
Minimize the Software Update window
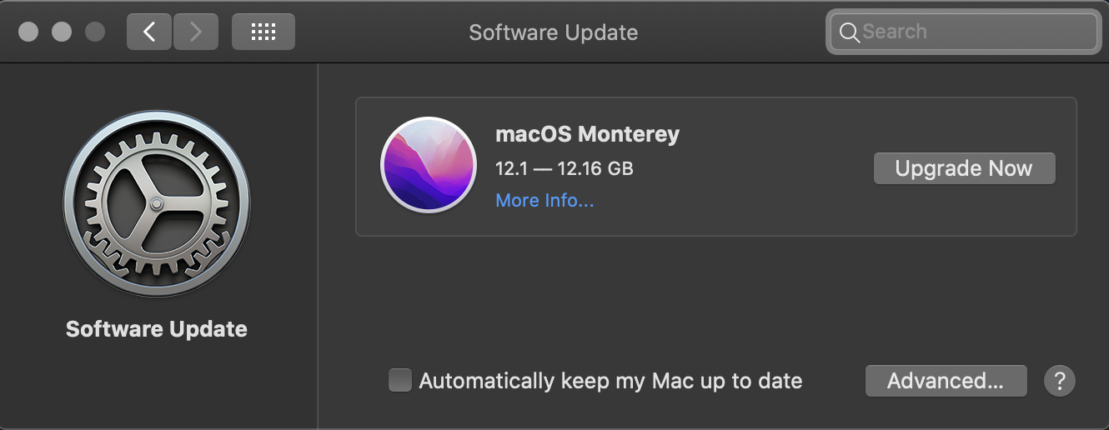pyautogui.click(x=62, y=32)
